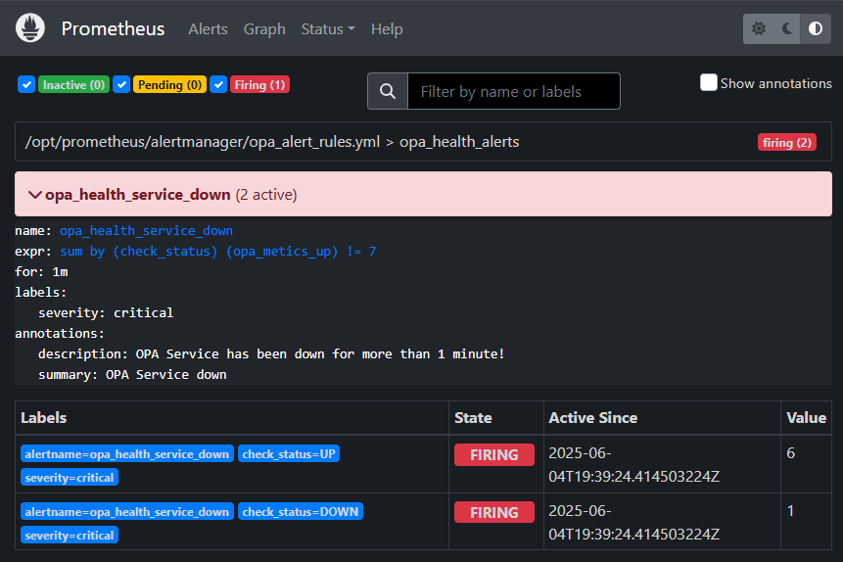Open the Alerts page
Image resolution: width=843 pixels, height=562 pixels.
[x=208, y=29]
